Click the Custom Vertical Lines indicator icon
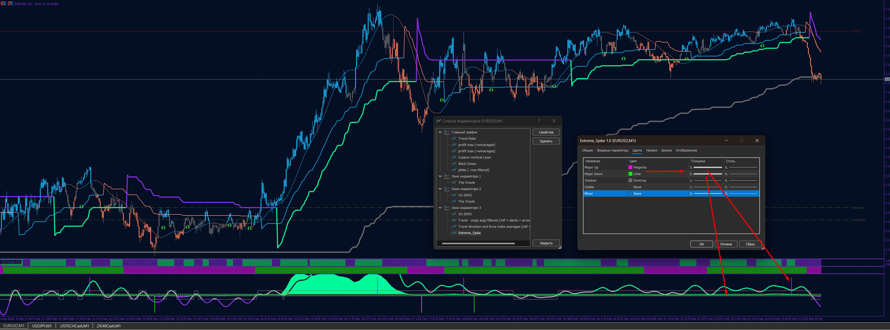 click(x=454, y=158)
